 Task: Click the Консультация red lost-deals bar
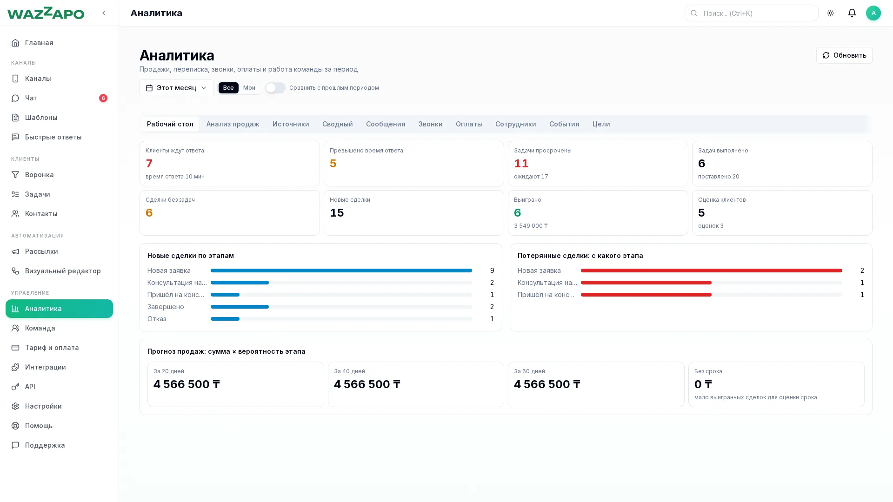[646, 283]
